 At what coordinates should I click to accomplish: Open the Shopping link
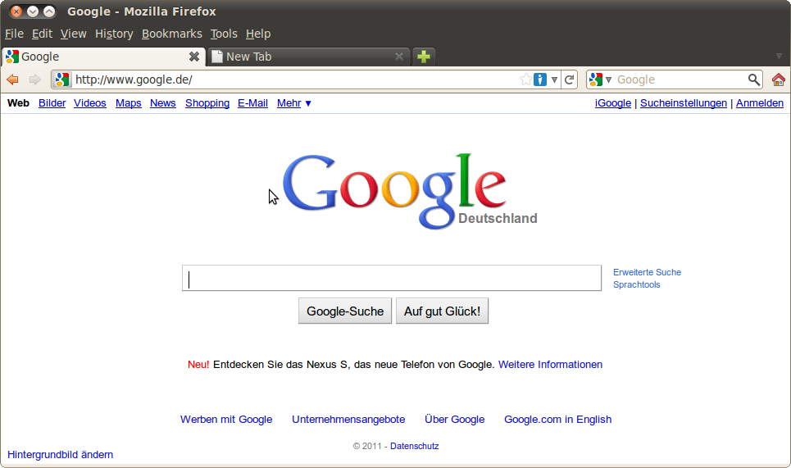click(x=207, y=103)
